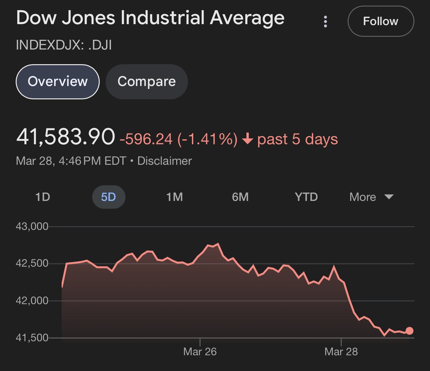Click the 41,500 y-axis label
The image size is (430, 371).
[32, 338]
